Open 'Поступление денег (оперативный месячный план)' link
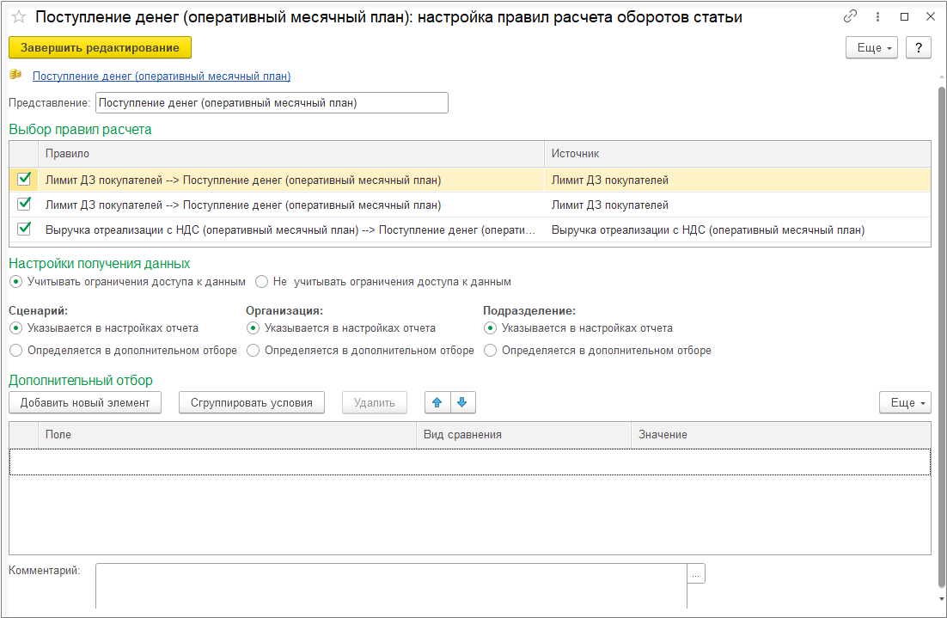 [x=162, y=76]
